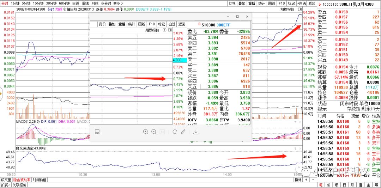Select the 15分钟 period tab
381x188 pixels.
pyautogui.click(x=38, y=4)
